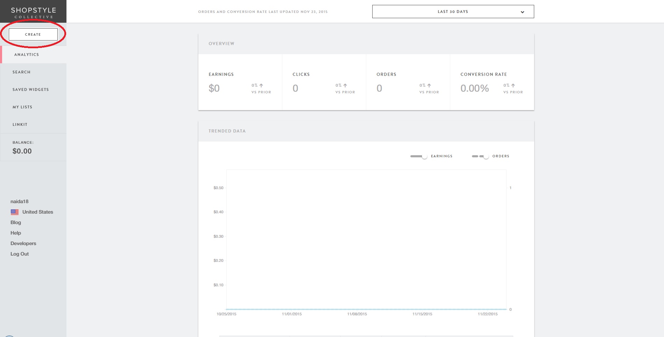Open the LinkIt menu item
The image size is (664, 337).
pos(20,124)
